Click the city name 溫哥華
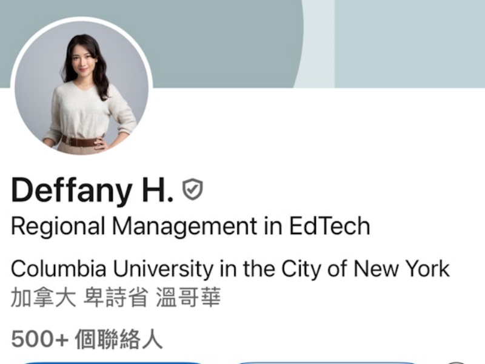485x364 pixels. [x=188, y=297]
